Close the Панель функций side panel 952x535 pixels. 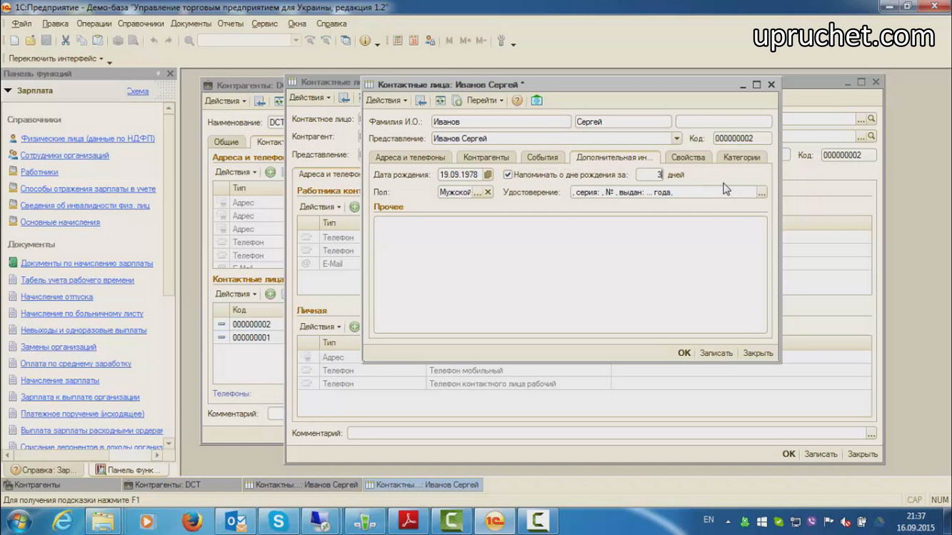click(x=170, y=73)
